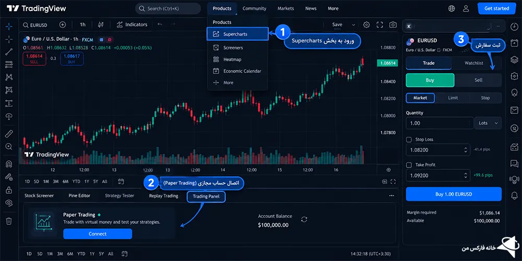Open object tree layers icon in right sidebar
Image resolution: width=522 pixels, height=261 pixels.
coord(514,60)
